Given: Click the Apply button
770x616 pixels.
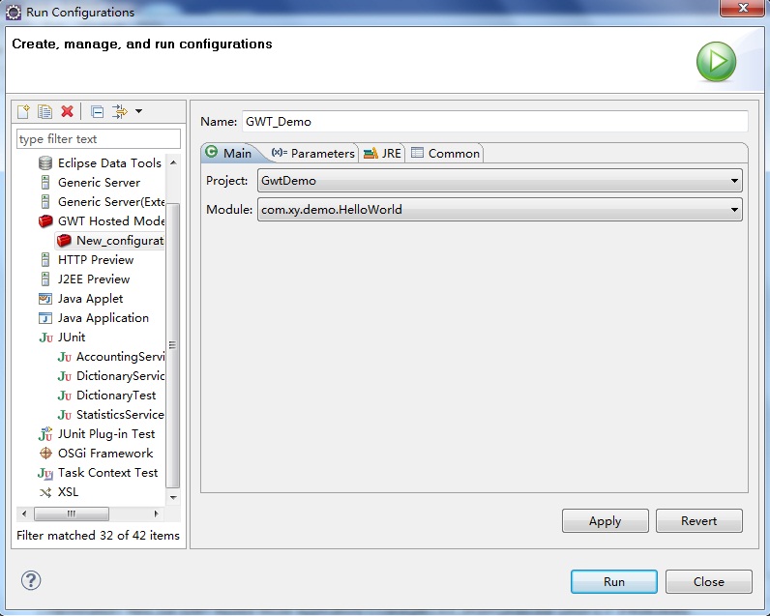Looking at the screenshot, I should click(605, 521).
